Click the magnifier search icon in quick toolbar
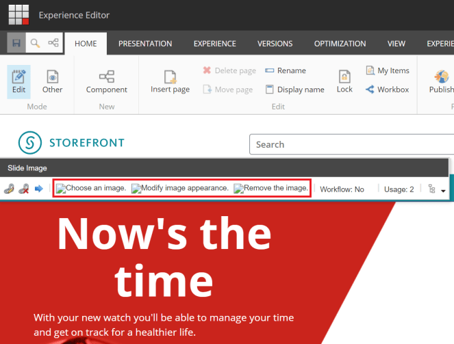Screen dimensions: 454x344 coord(35,43)
